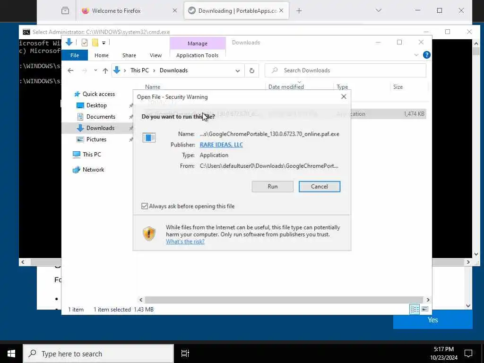
Task: Open Recent locations dropdown arrow
Action: coord(95,70)
